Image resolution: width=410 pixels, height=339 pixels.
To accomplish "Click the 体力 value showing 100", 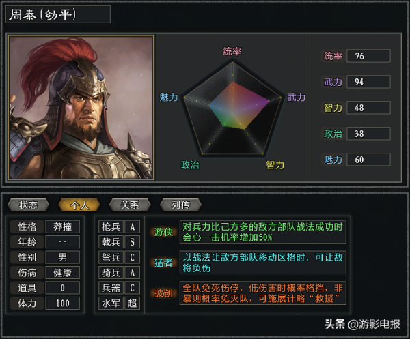I will 63,303.
